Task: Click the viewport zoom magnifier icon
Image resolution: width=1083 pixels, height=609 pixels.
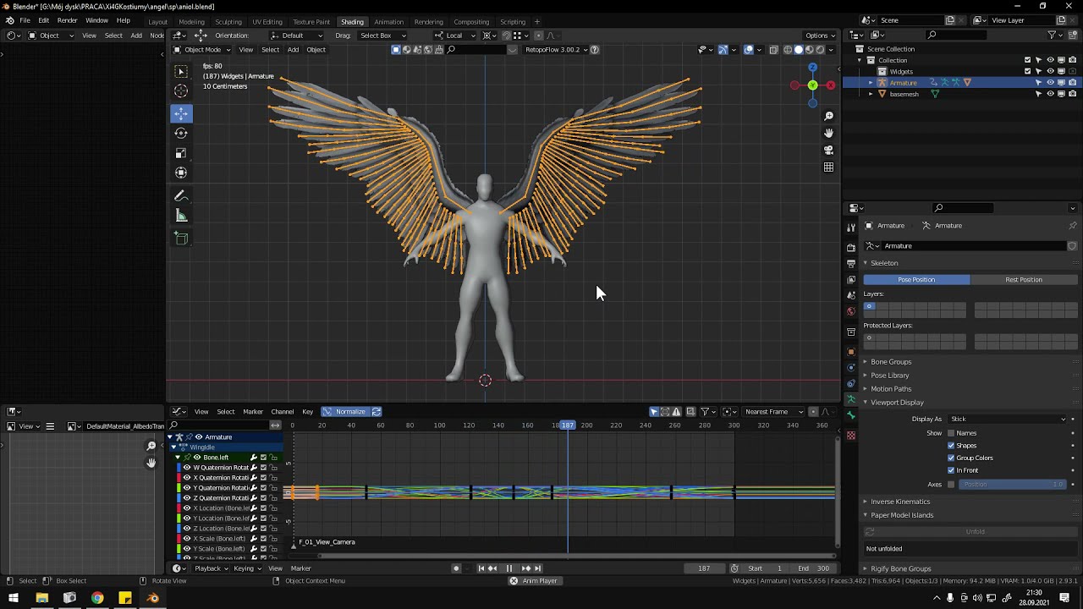Action: click(x=828, y=116)
